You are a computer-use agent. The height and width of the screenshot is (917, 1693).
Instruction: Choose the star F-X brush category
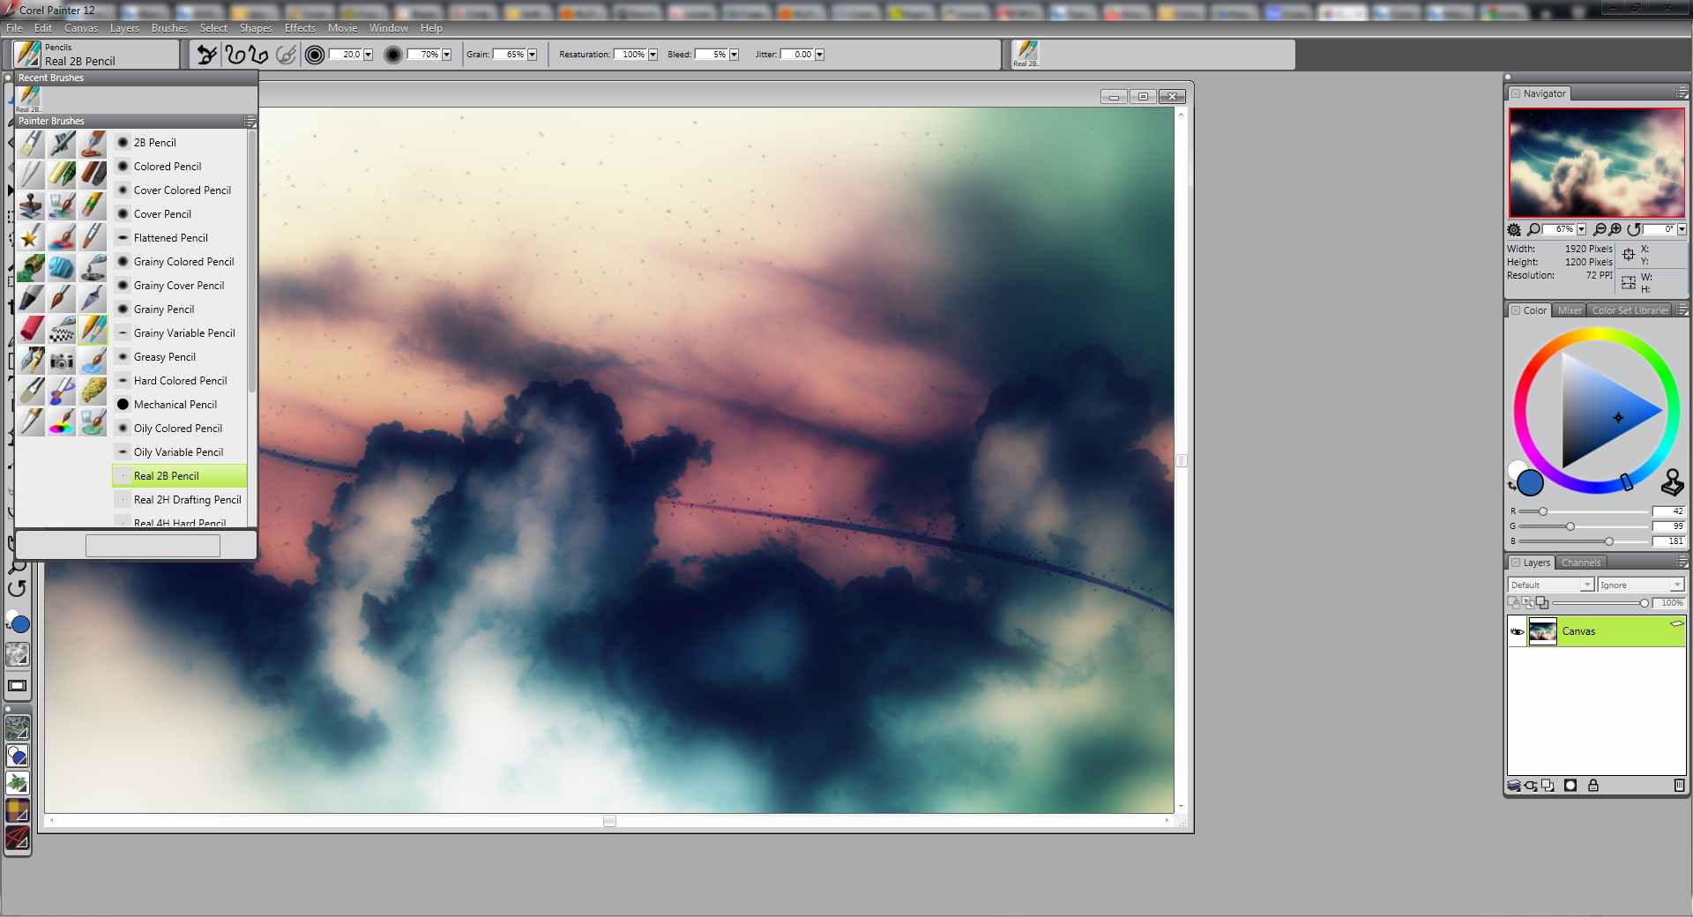coord(31,236)
